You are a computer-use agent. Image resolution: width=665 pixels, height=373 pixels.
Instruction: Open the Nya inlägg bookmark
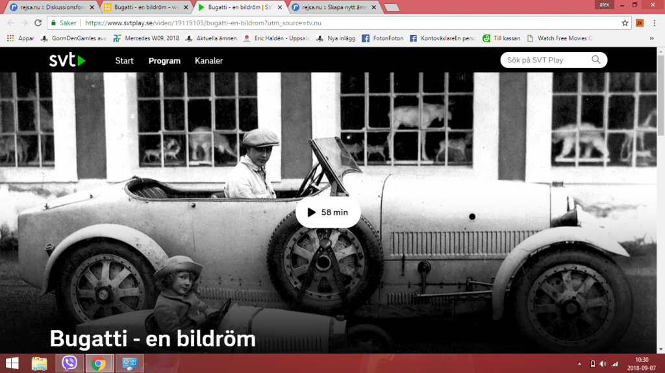pos(336,38)
